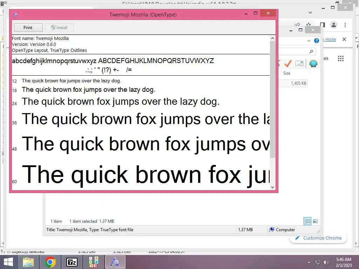The image size is (359, 269).
Task: Click 'Title: Twemoji Mozilla' status text
Action: click(90, 230)
